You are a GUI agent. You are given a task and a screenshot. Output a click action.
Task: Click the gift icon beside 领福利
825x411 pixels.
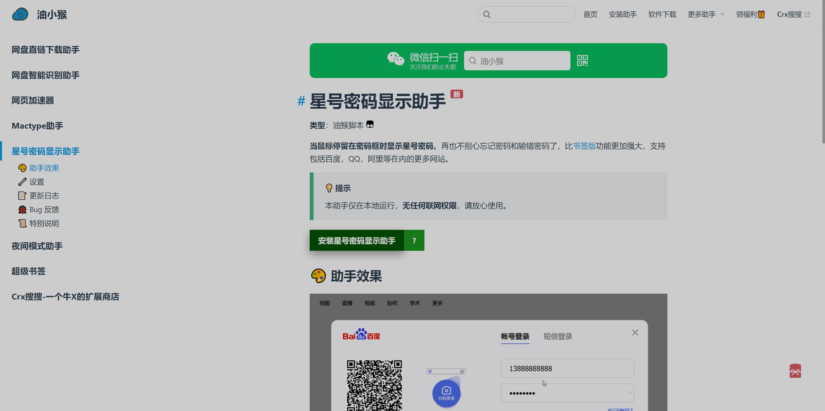point(761,15)
